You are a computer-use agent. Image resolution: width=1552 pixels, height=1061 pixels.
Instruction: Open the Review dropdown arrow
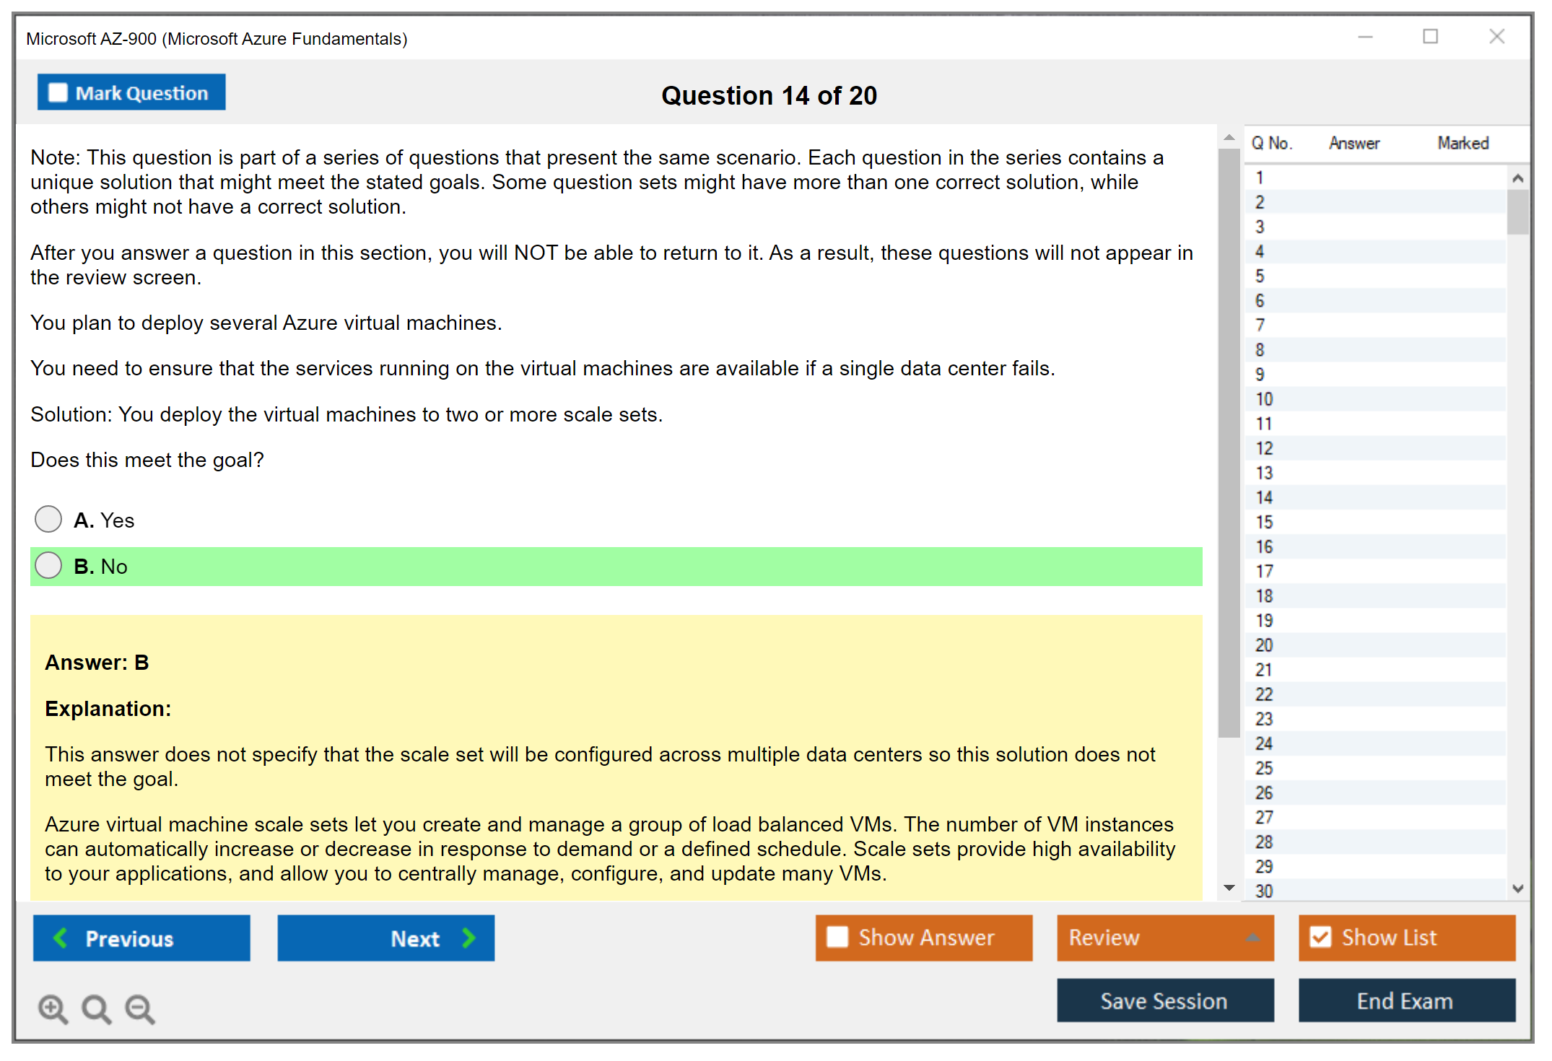(1252, 937)
